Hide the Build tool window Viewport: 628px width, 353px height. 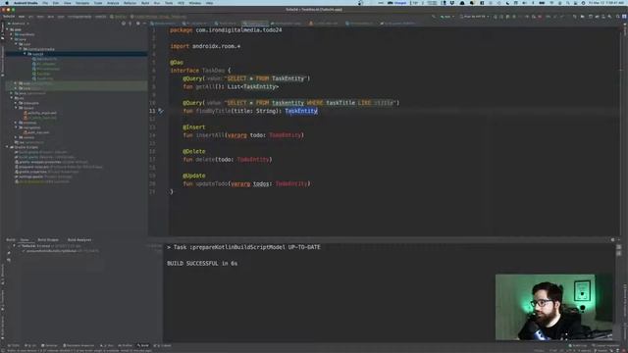point(619,239)
